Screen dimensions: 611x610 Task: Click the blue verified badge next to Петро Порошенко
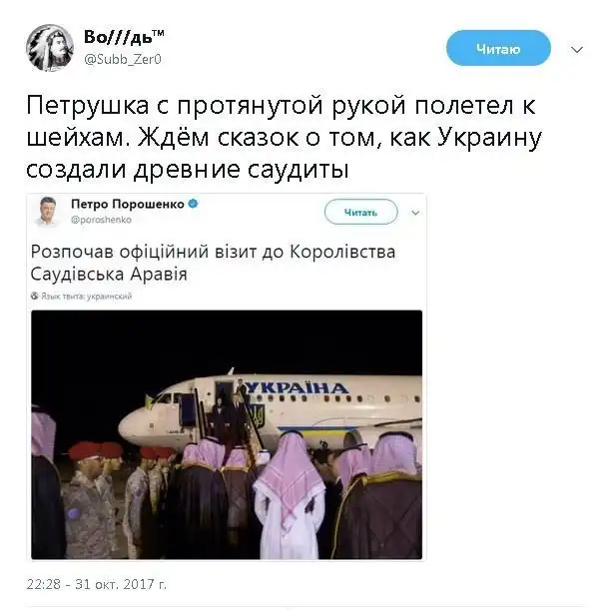point(194,204)
